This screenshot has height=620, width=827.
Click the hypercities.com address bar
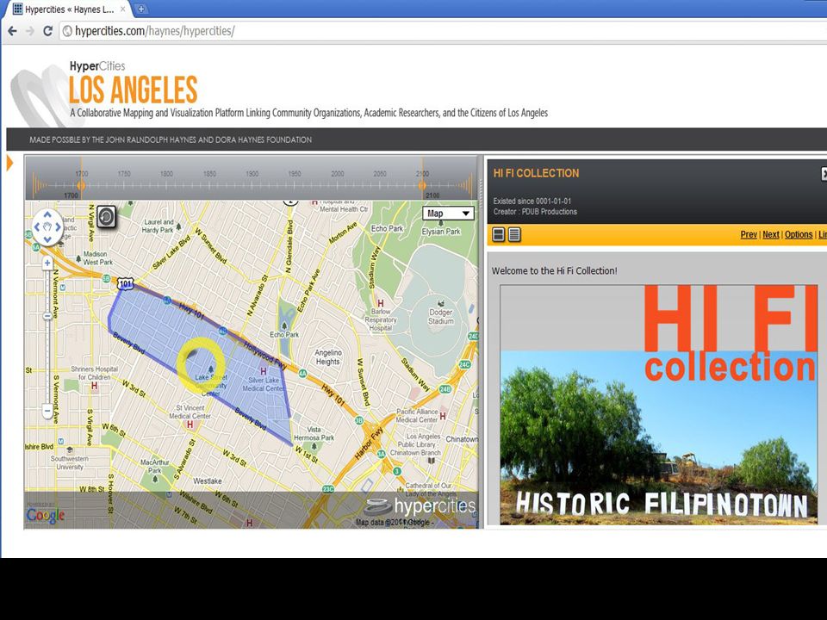[443, 31]
